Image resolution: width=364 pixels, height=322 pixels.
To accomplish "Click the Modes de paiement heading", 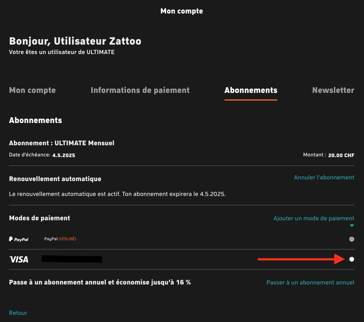I will (40, 218).
